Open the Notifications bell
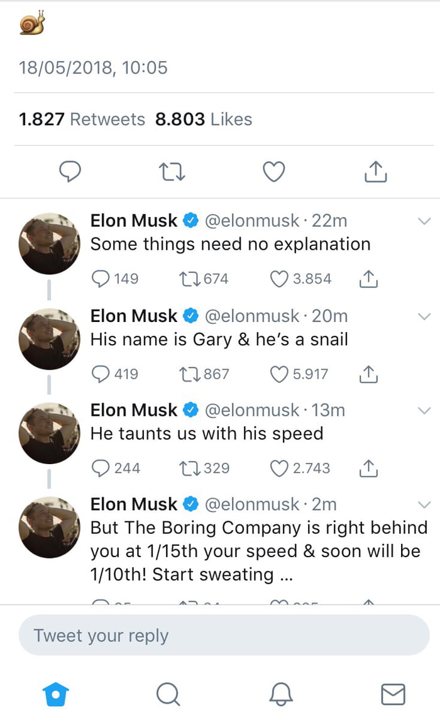 (x=280, y=694)
